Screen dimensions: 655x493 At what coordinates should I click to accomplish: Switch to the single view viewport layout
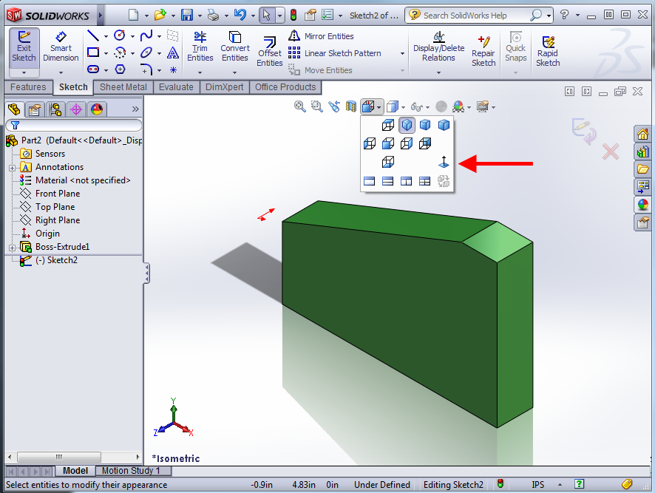[x=370, y=181]
